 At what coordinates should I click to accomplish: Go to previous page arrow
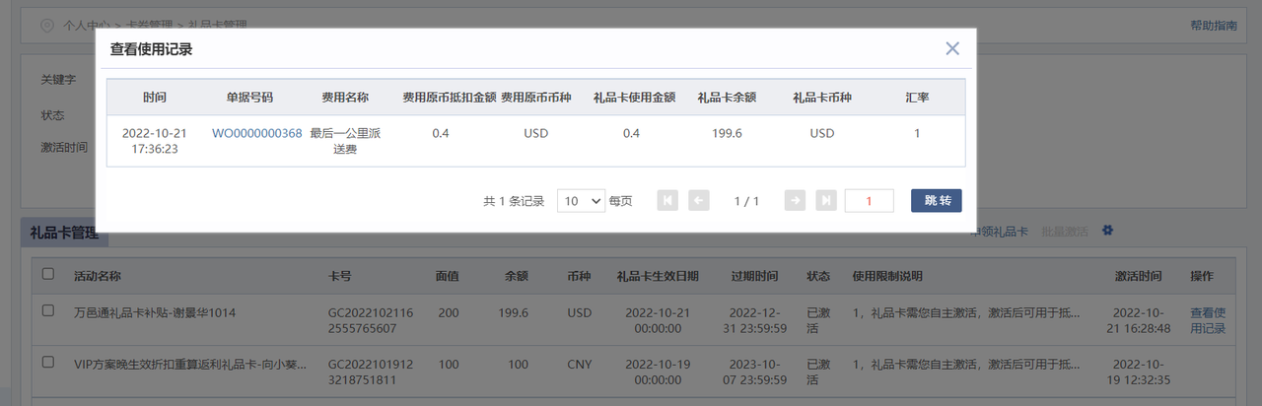click(x=699, y=200)
